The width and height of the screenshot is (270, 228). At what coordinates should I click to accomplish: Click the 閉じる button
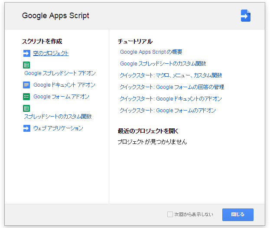tap(238, 215)
